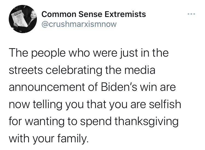Click the word 'telling' in the tweet
The height and width of the screenshot is (150, 205).
(x=47, y=105)
